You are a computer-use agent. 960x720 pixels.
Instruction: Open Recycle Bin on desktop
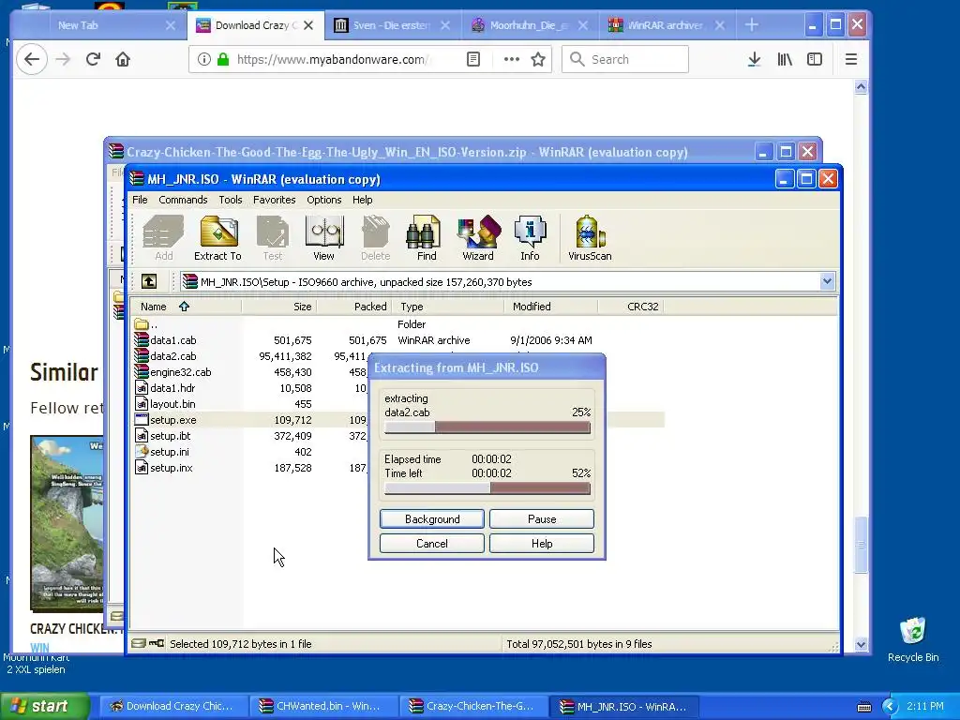point(913,639)
